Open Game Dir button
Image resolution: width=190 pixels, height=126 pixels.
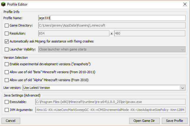tap(144, 121)
